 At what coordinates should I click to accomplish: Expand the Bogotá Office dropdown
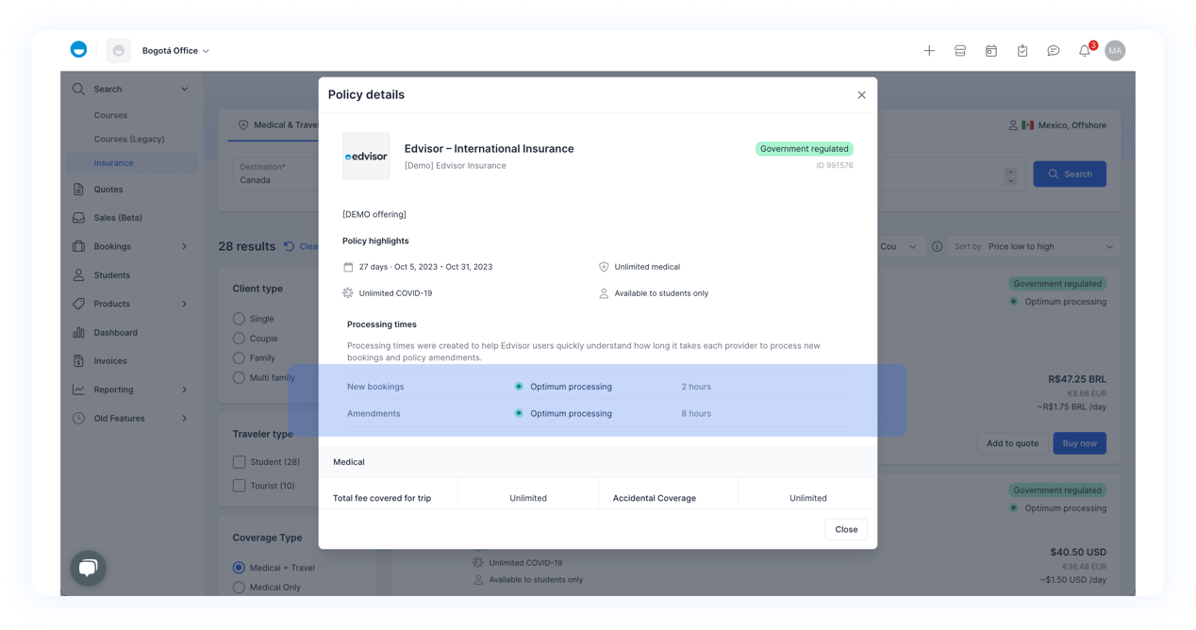pos(176,51)
